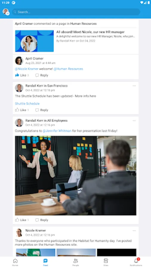
Task: Switch to the People tab
Action: coord(75,262)
